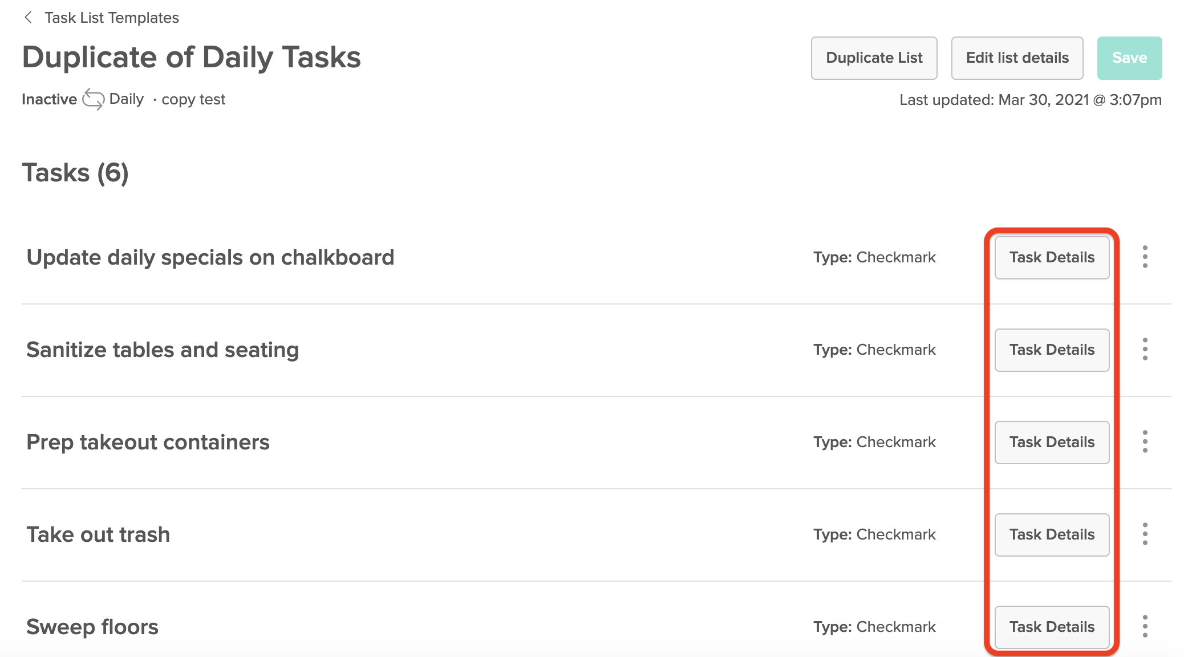
Task: Click Edit list details button
Action: pyautogui.click(x=1017, y=58)
